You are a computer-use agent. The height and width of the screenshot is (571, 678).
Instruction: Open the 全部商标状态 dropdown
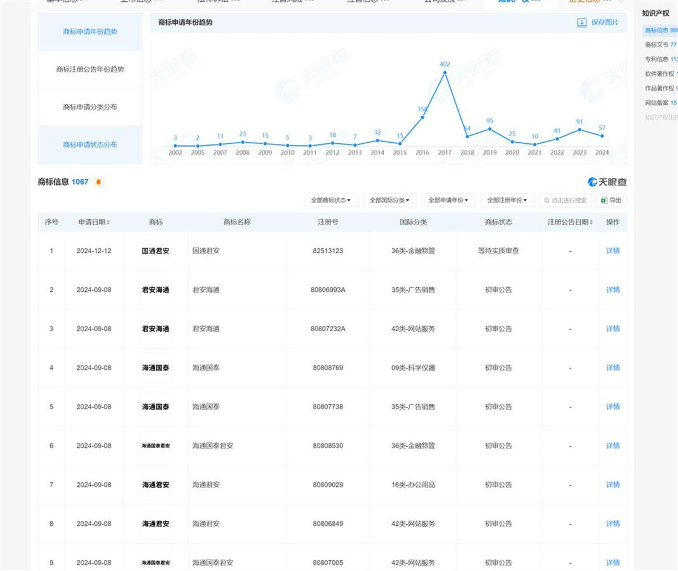click(x=331, y=200)
